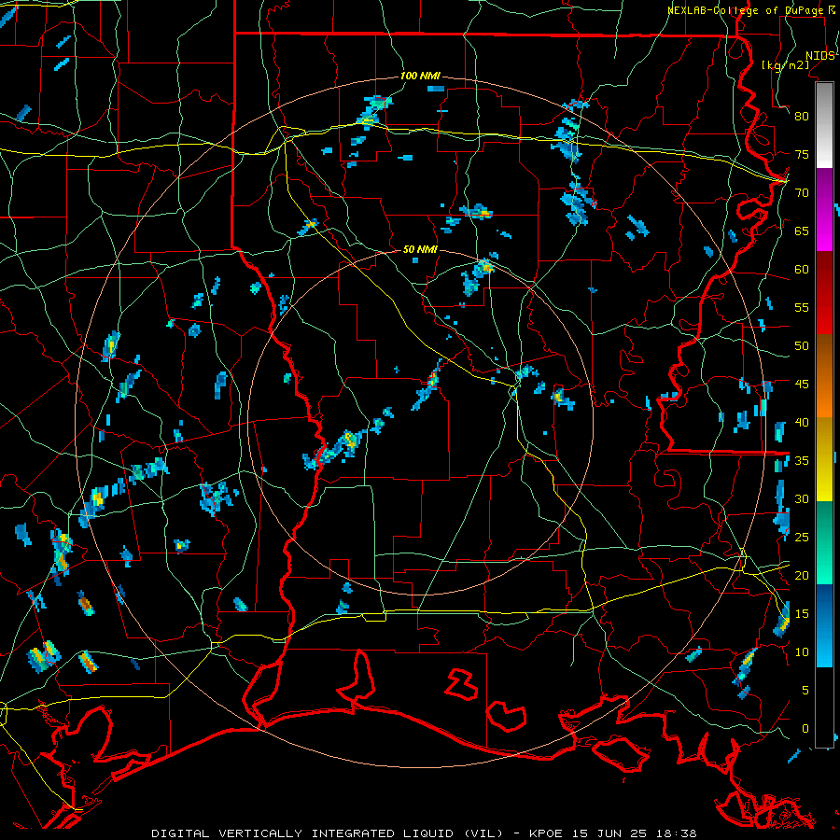This screenshot has height=840, width=840.
Task: Click the 100 NMI range ring label
Action: pos(420,76)
